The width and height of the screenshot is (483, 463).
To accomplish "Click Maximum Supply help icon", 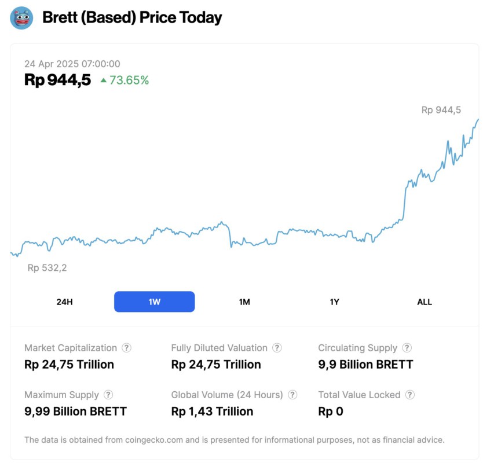I will tap(108, 395).
